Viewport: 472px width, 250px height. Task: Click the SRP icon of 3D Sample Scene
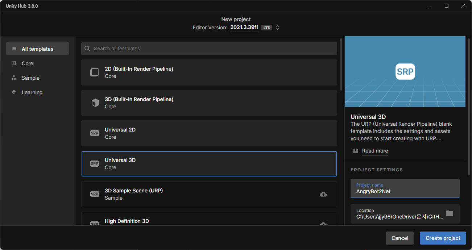tap(94, 194)
